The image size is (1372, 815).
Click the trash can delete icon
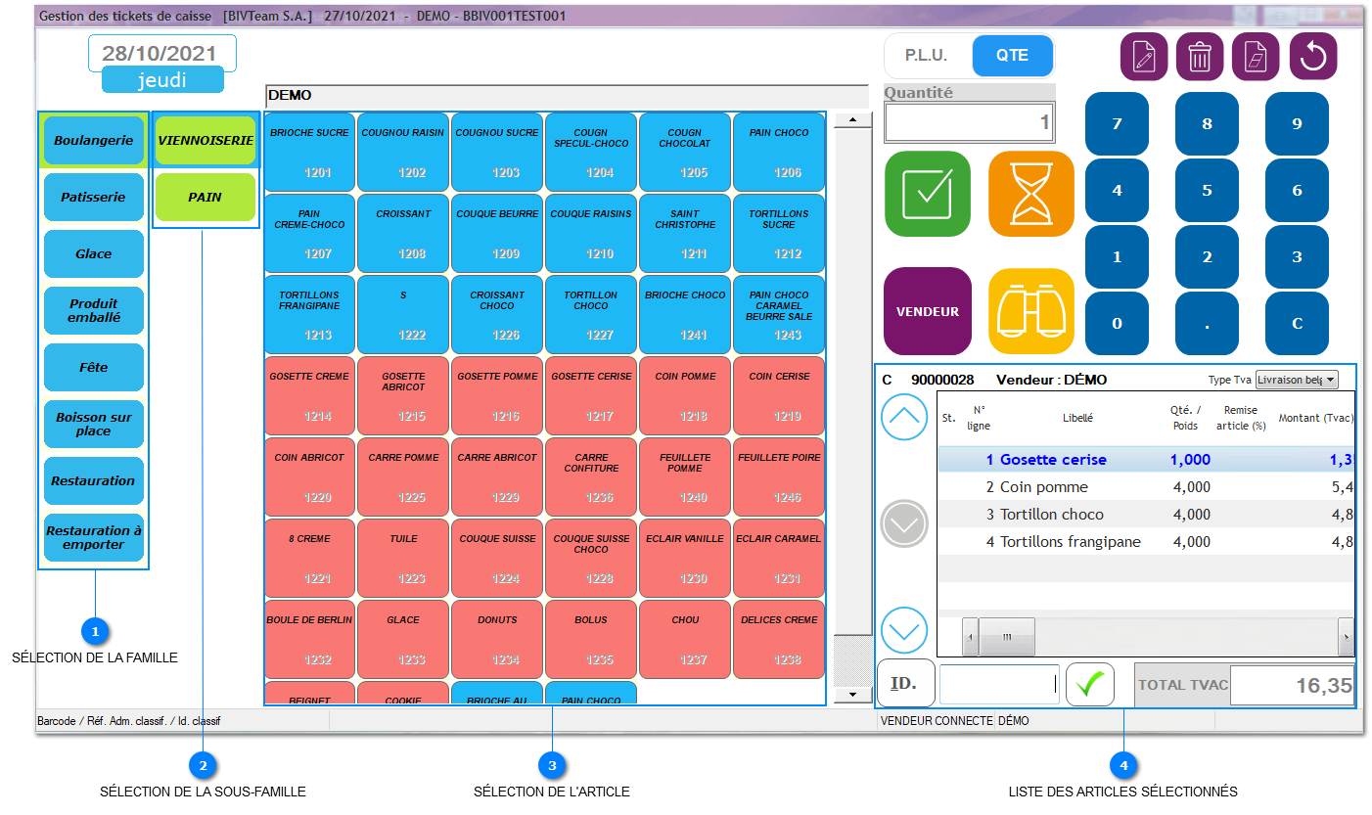tap(1199, 57)
